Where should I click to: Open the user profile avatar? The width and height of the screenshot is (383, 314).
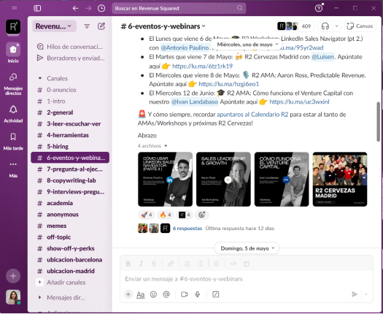13,297
